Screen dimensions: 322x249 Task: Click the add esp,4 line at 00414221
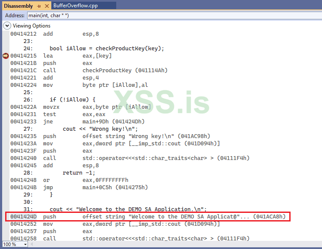click(x=55, y=78)
